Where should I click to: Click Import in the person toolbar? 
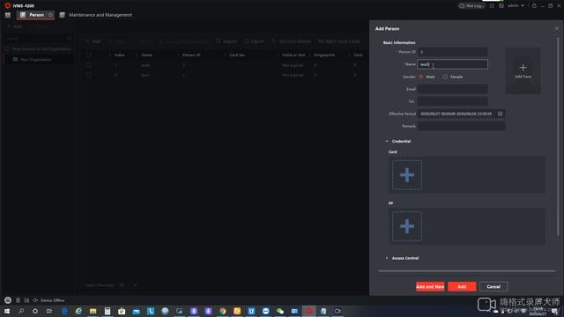(226, 41)
